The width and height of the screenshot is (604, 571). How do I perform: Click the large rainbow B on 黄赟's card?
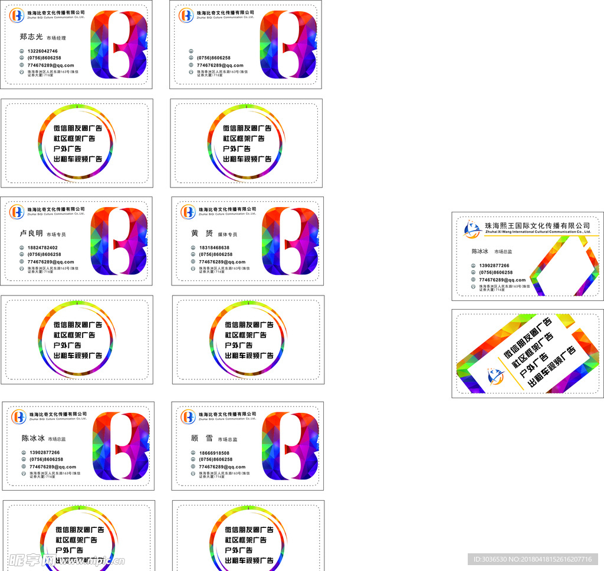tap(290, 241)
